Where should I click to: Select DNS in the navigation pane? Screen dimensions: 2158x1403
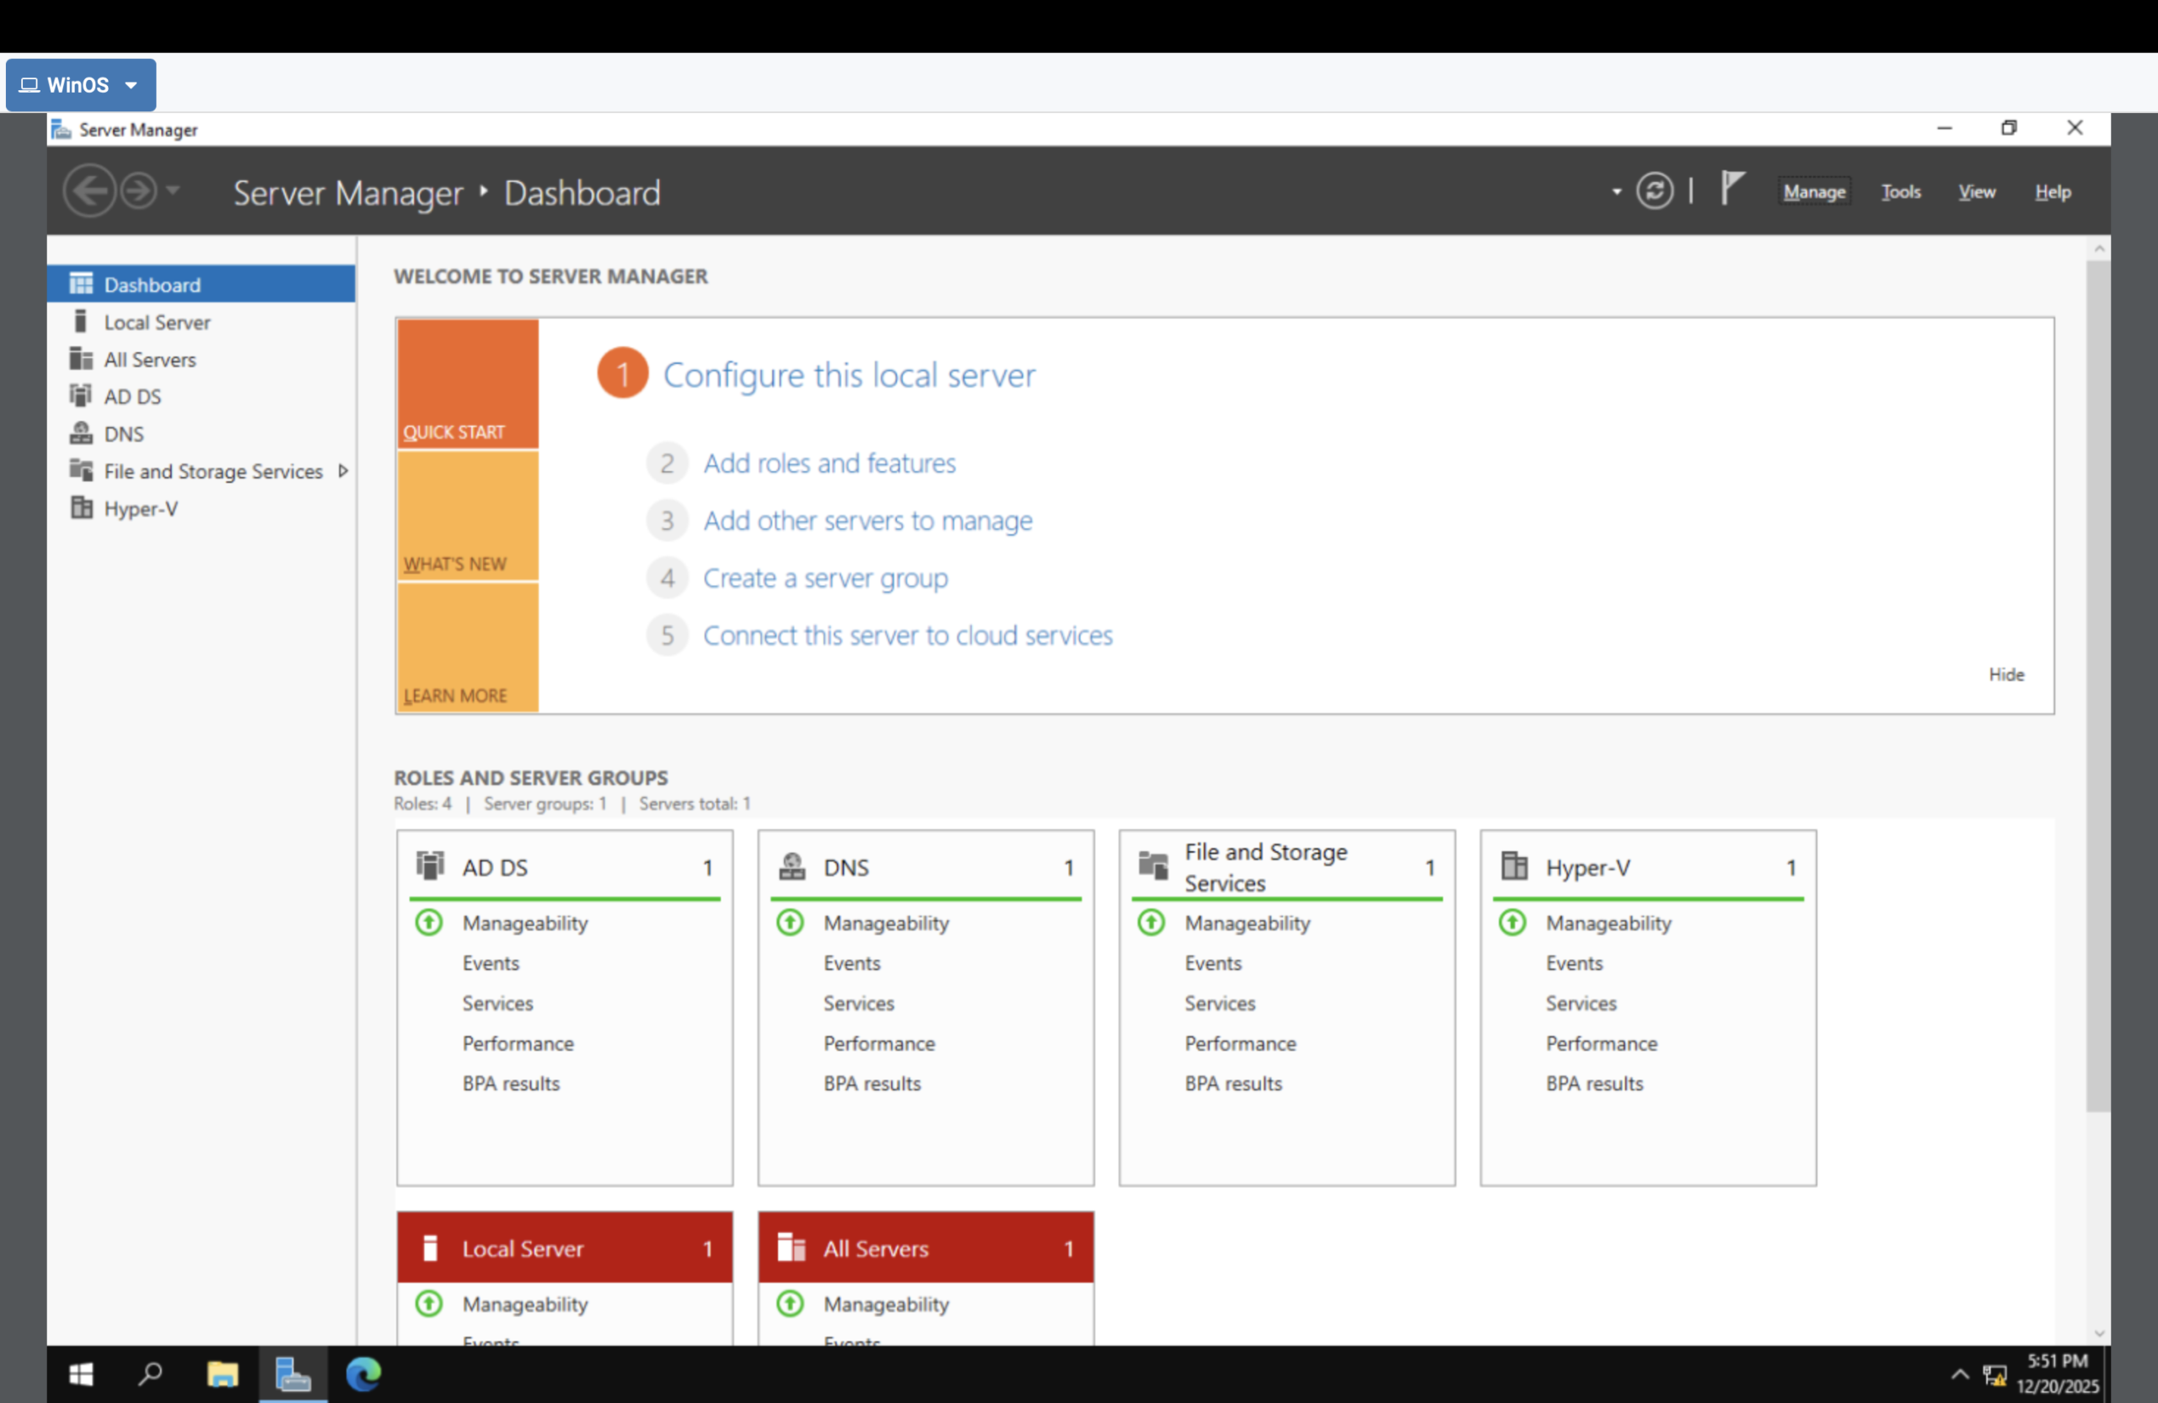pos(122,433)
